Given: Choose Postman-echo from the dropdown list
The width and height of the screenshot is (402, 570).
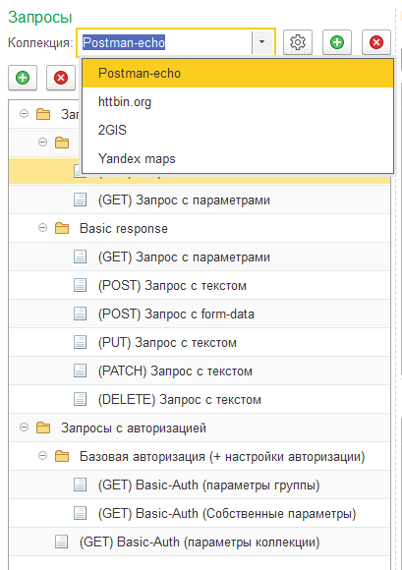Looking at the screenshot, I should point(238,74).
